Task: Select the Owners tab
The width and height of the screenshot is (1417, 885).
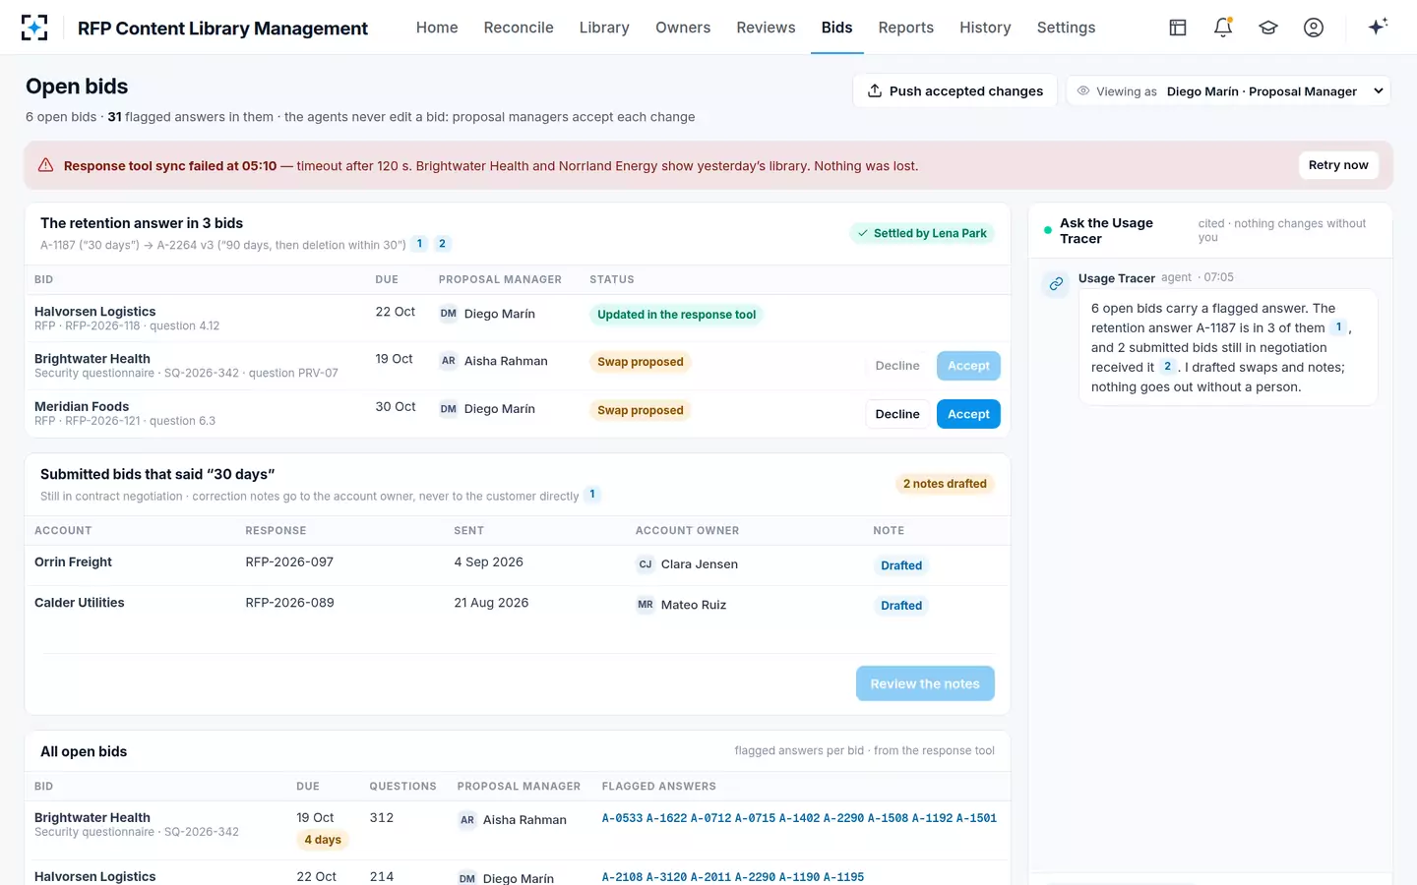Action: pos(683,28)
